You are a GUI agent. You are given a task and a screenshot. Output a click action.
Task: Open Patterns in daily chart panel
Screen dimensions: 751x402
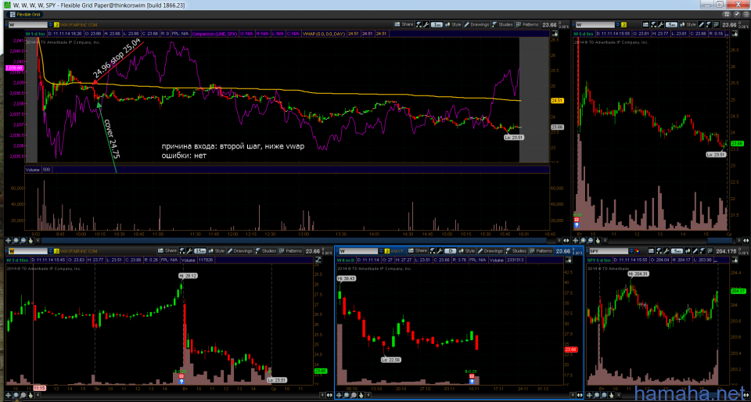point(541,251)
